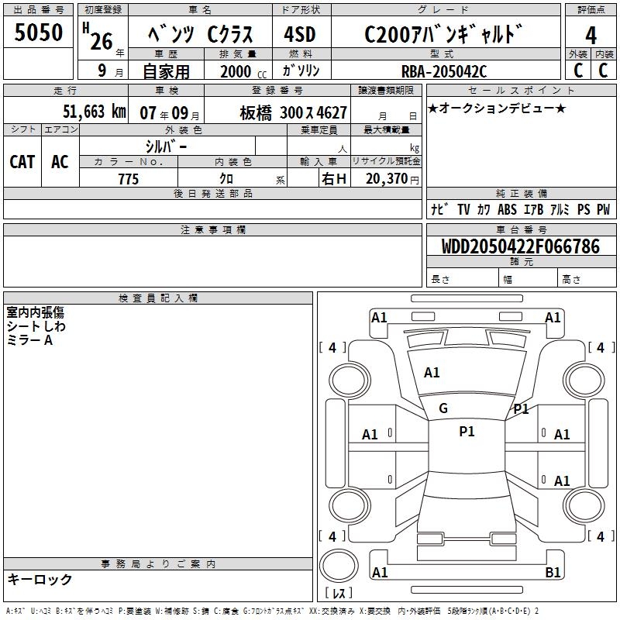Select the A1 mark on the hood

[432, 373]
